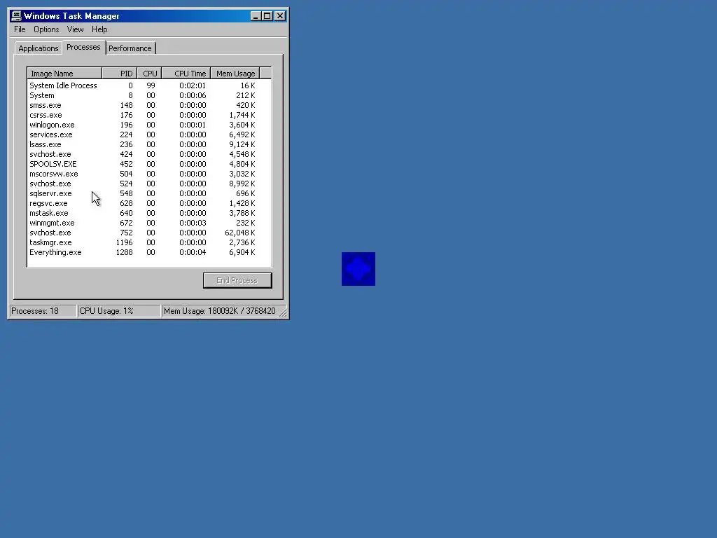Select the csrss.exe process

[149, 115]
